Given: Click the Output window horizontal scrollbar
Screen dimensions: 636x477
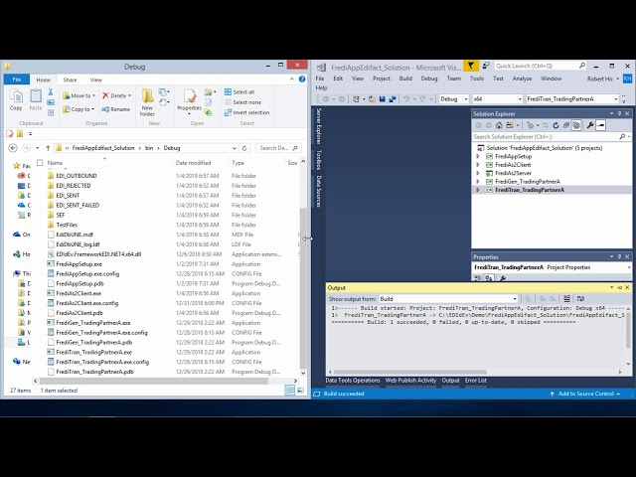Looking at the screenshot, I should (409, 372).
